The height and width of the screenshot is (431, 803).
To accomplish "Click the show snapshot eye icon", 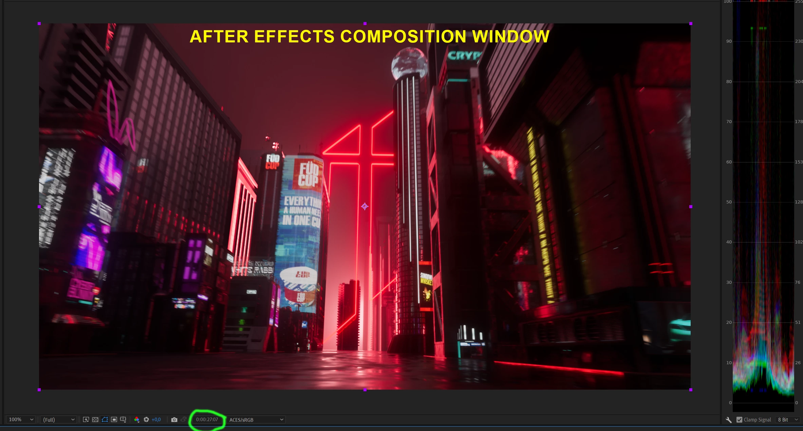I will 183,419.
